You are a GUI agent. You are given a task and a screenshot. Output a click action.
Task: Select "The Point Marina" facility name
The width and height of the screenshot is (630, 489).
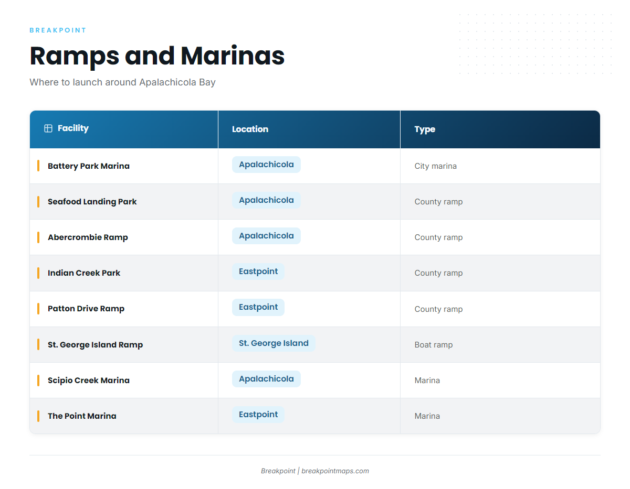(82, 416)
